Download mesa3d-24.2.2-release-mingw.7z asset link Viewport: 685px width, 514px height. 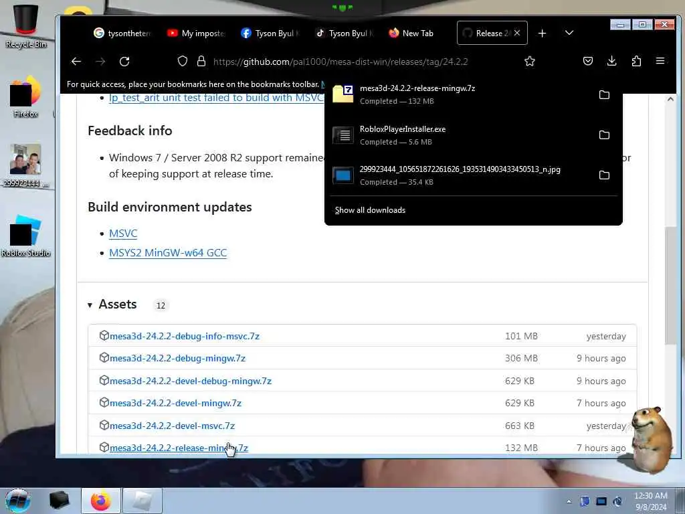click(179, 448)
